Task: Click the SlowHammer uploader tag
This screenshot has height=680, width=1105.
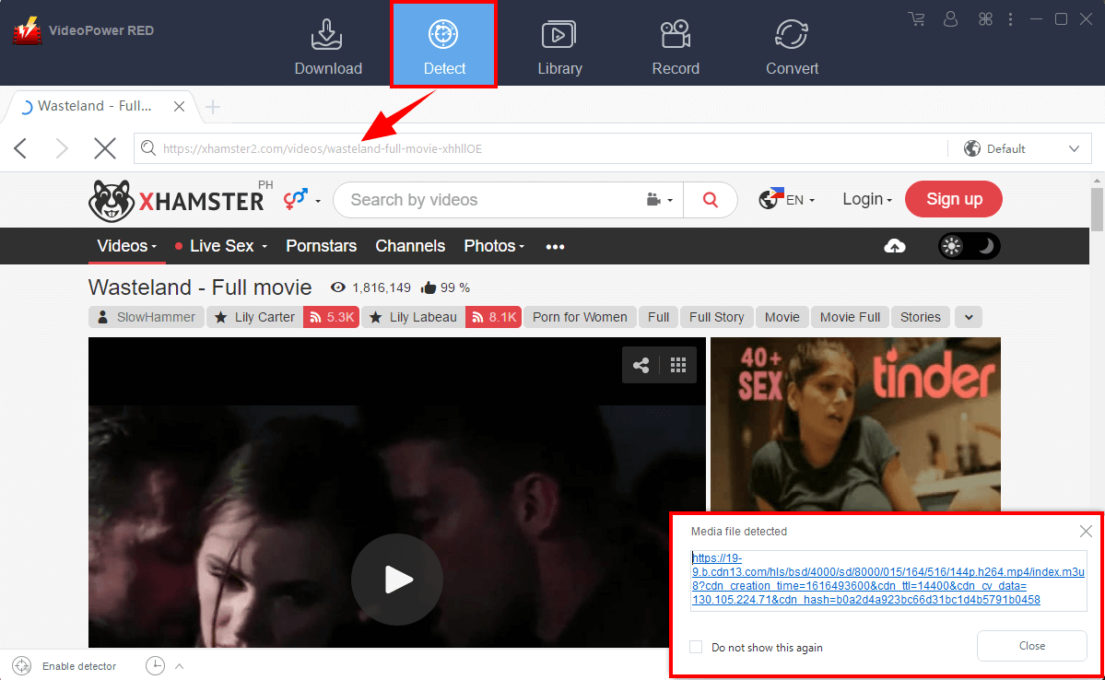Action: 147,317
